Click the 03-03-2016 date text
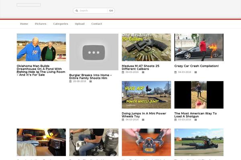Screen dimensions: 241x160 pos(185,120)
